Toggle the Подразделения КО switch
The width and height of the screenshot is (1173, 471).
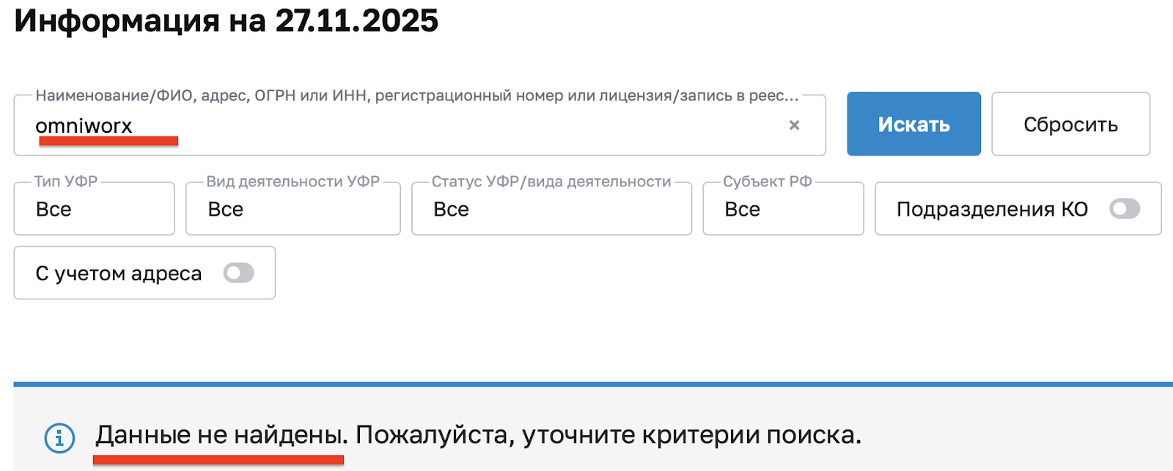pos(1124,209)
